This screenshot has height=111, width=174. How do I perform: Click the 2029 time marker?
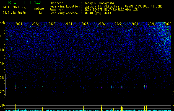(151, 24)
